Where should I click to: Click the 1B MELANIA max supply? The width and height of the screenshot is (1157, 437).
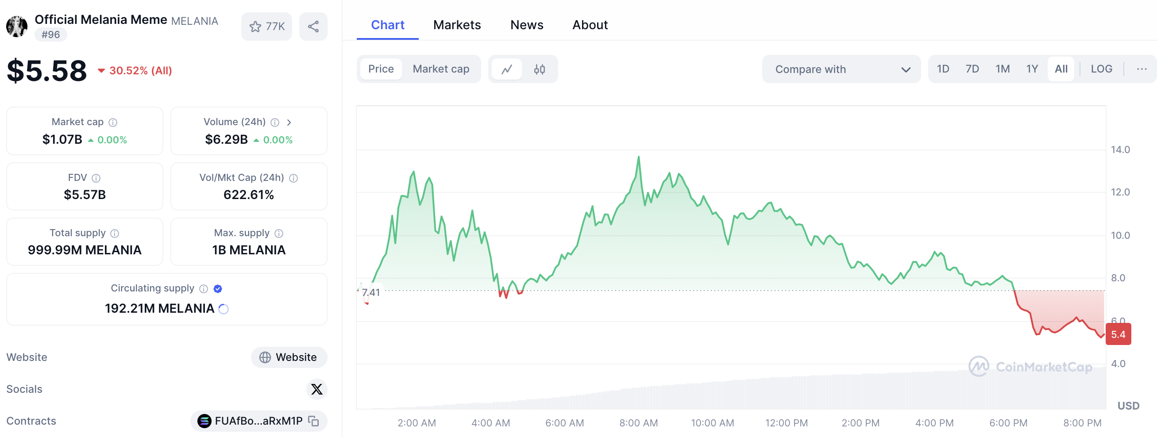click(248, 250)
